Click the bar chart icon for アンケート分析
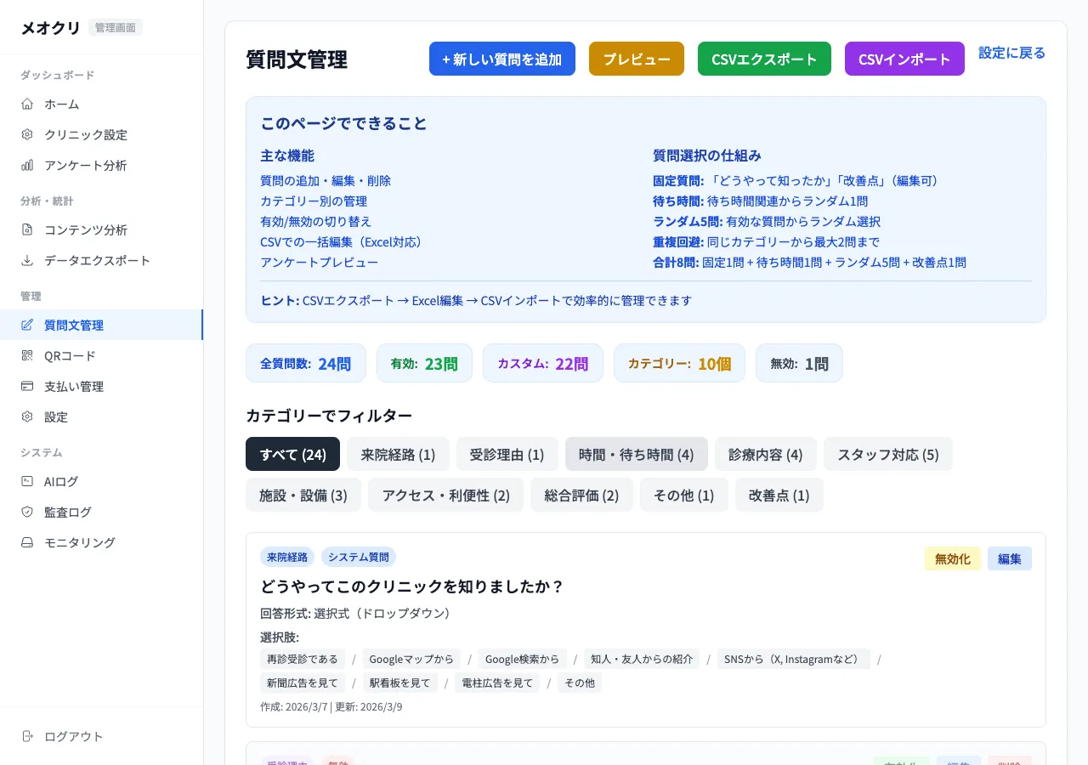This screenshot has height=765, width=1088. click(27, 165)
